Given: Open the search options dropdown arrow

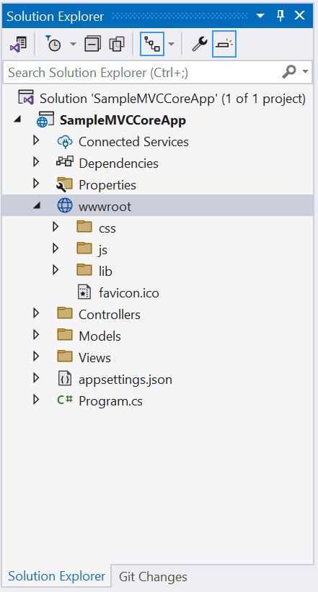Looking at the screenshot, I should click(305, 72).
